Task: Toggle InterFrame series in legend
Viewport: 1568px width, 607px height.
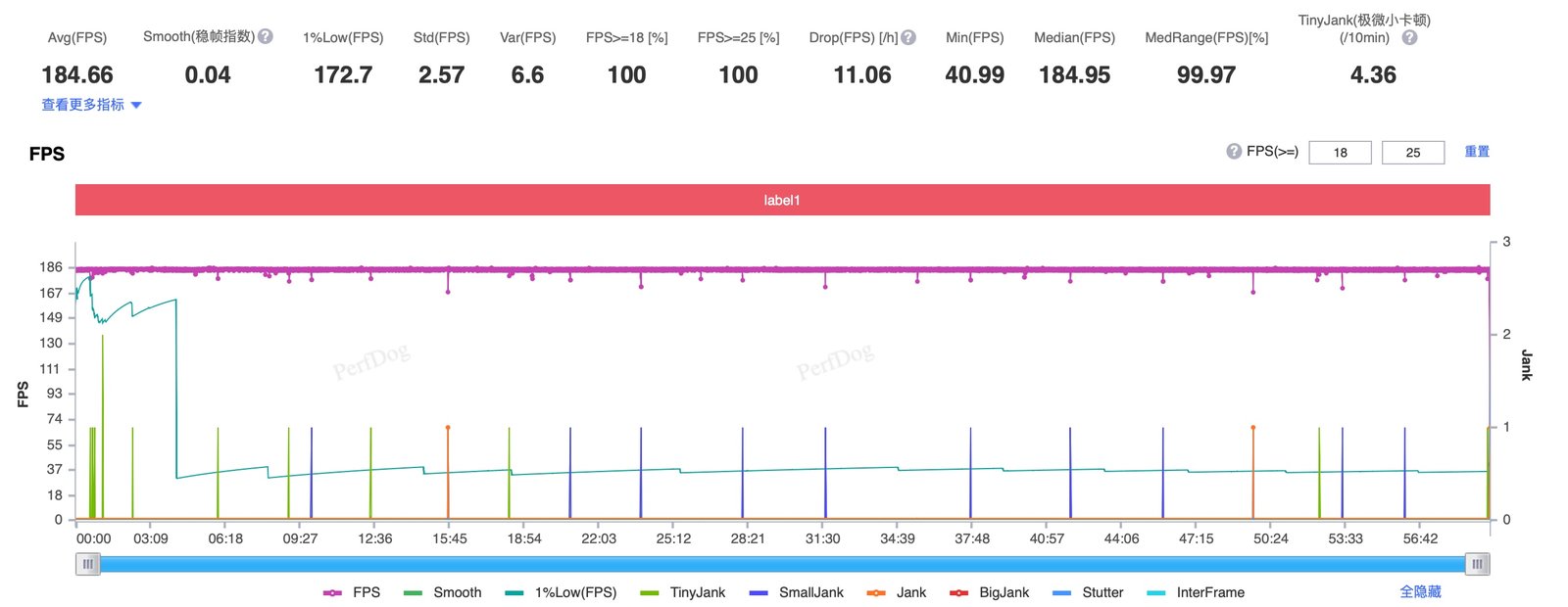Action: coord(1196,592)
